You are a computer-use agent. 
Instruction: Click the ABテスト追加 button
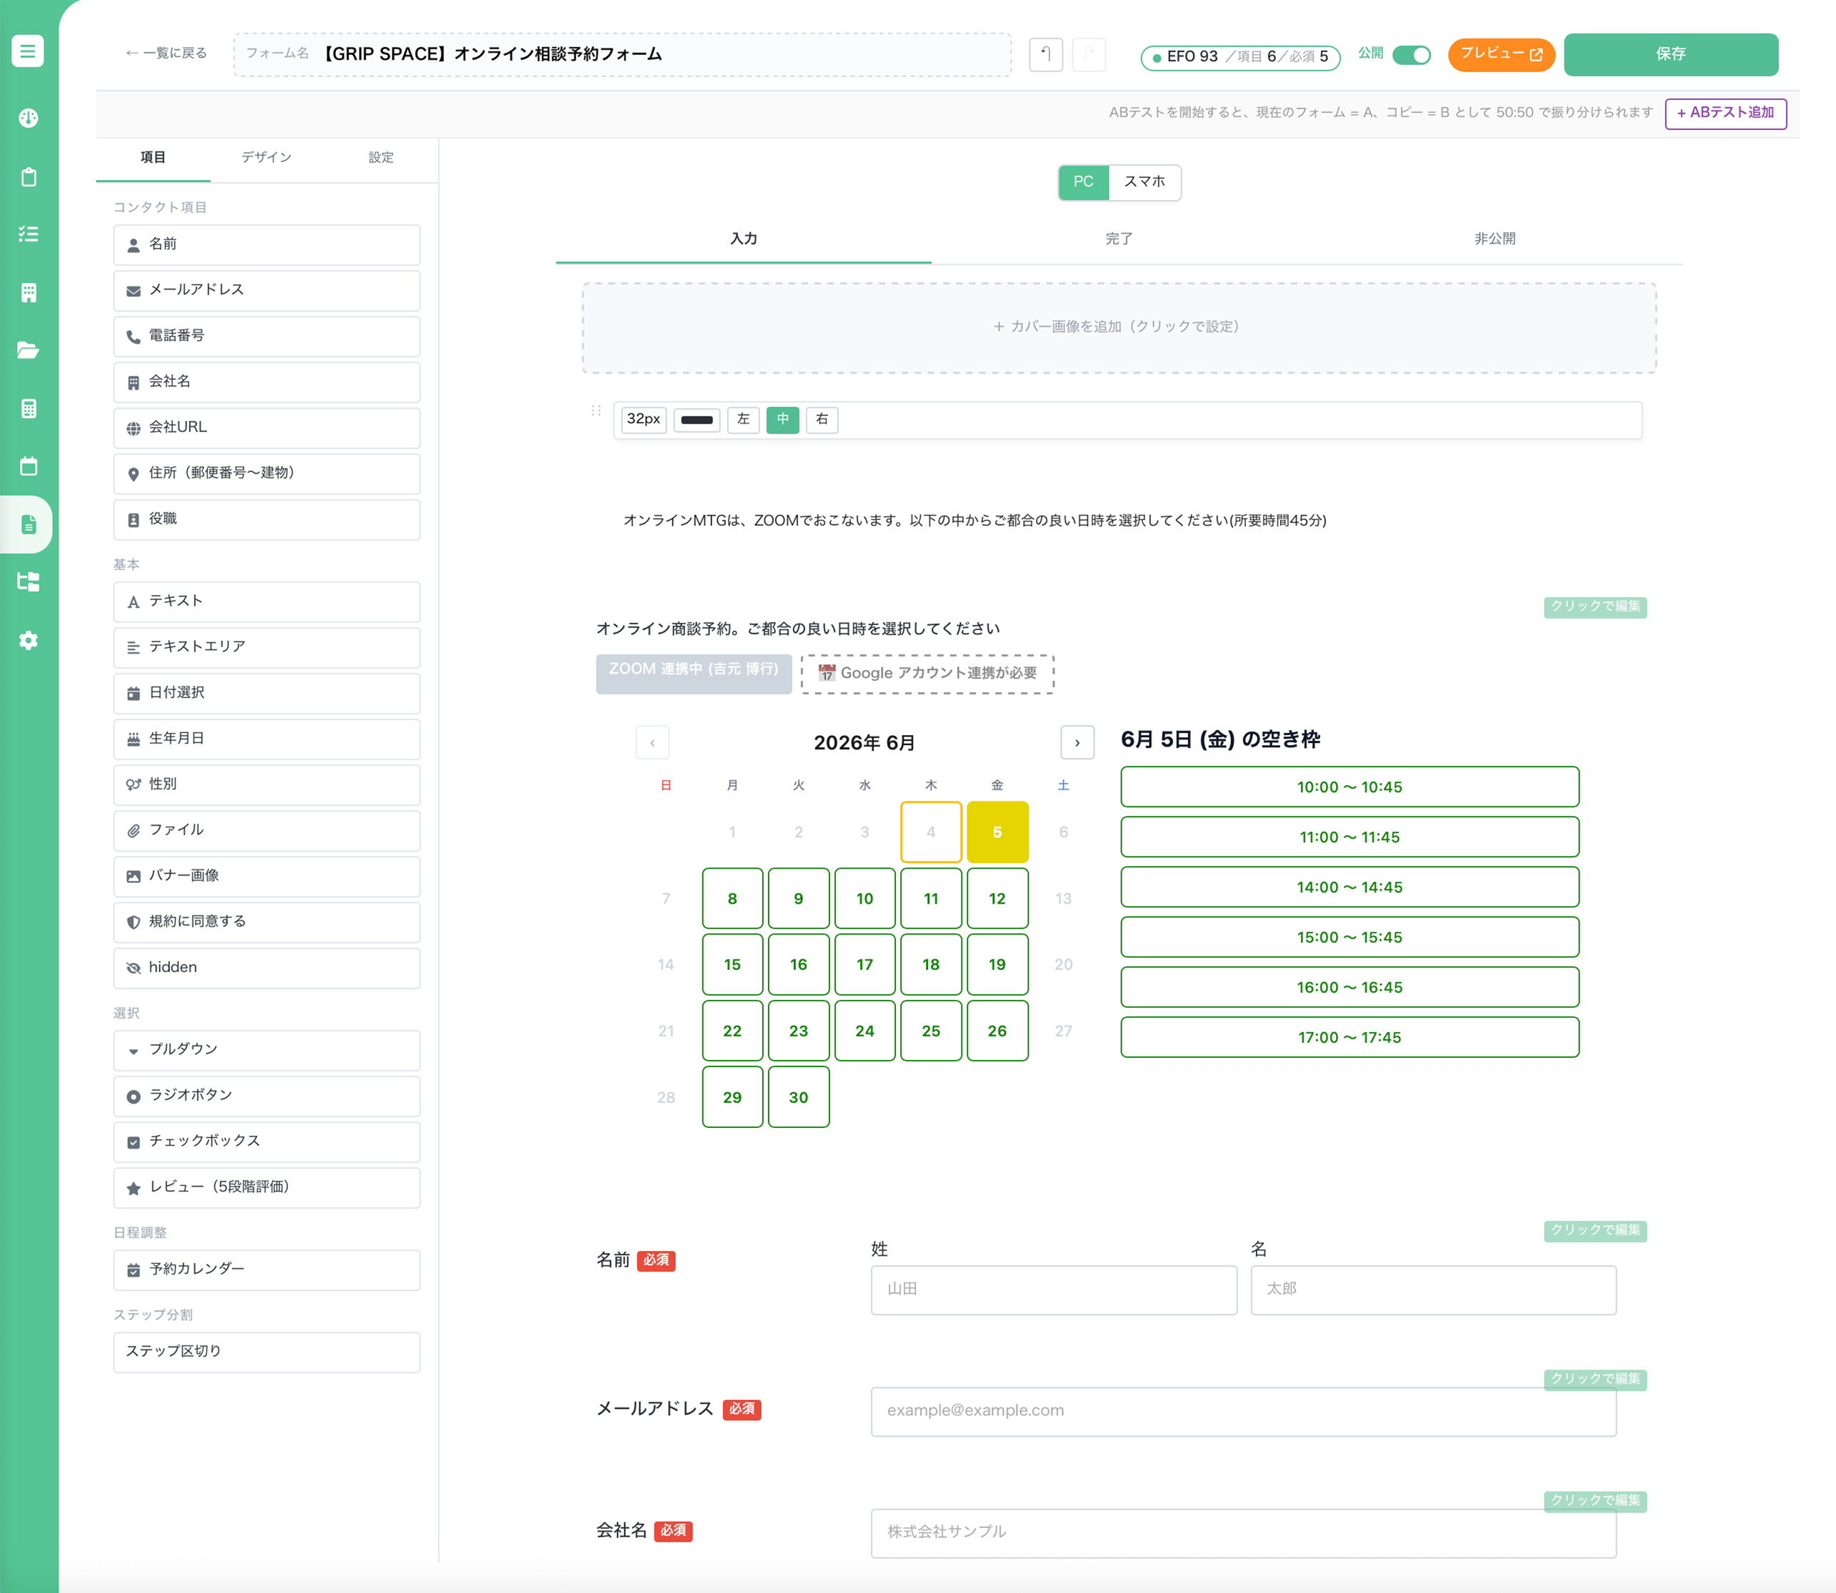coord(1725,113)
